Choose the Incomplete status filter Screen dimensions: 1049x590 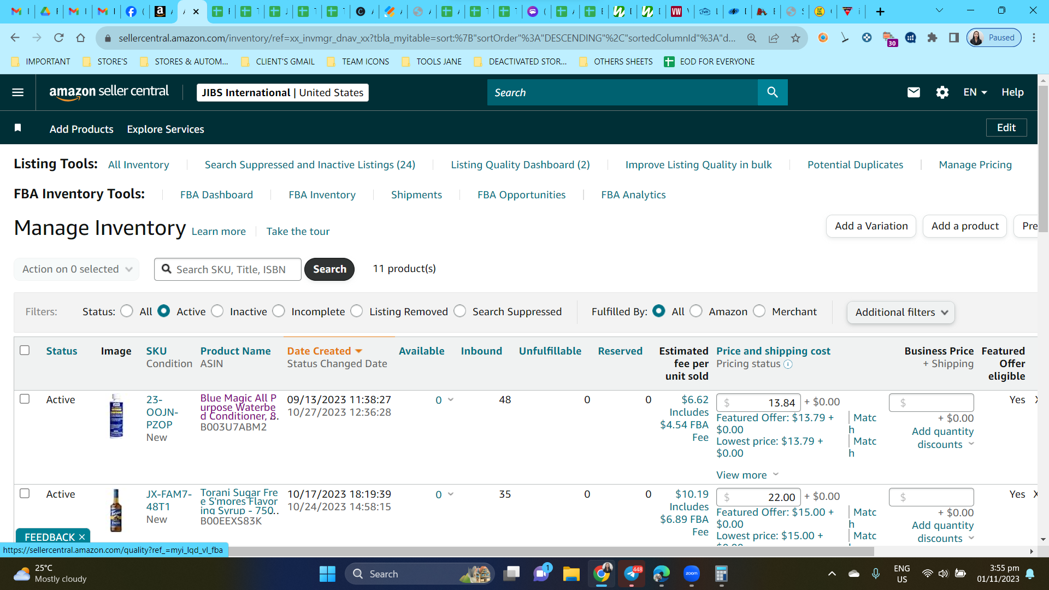click(279, 311)
